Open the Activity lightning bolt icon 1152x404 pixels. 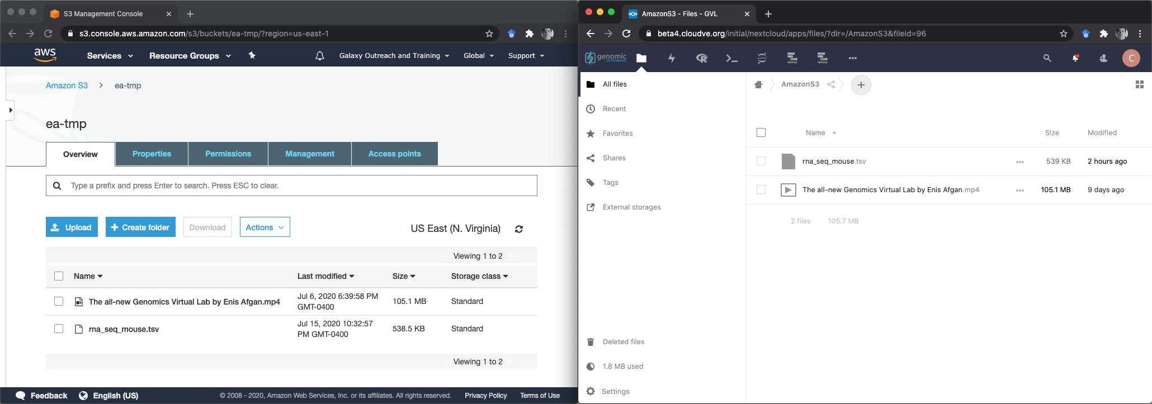click(672, 58)
